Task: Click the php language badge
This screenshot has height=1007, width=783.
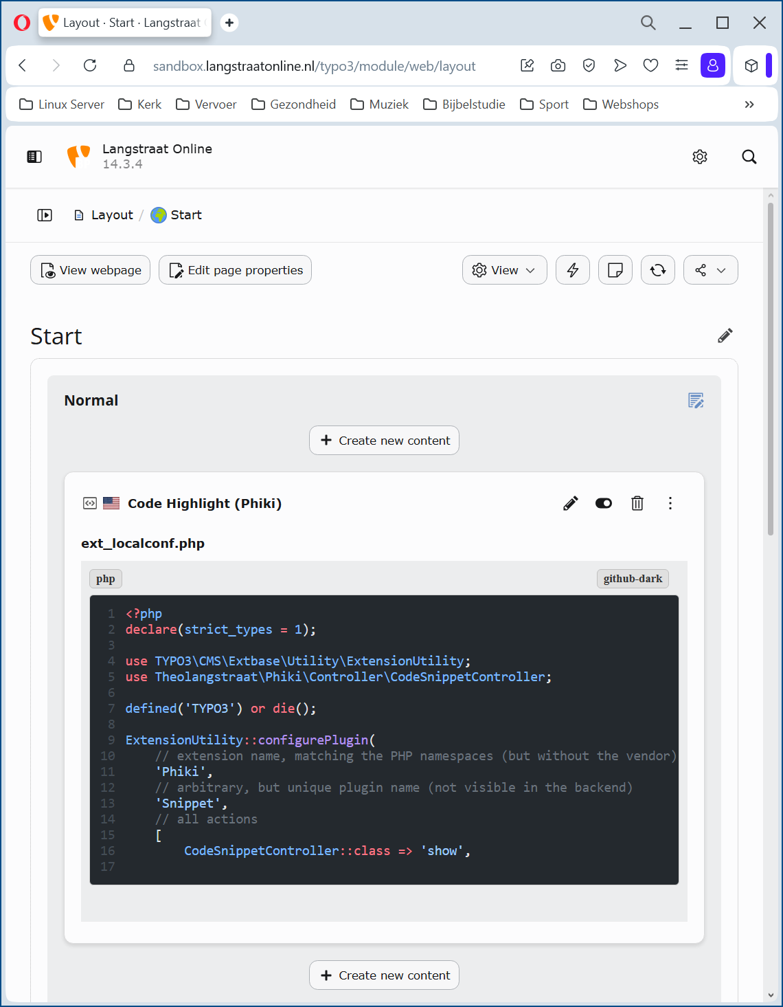Action: [x=106, y=579]
